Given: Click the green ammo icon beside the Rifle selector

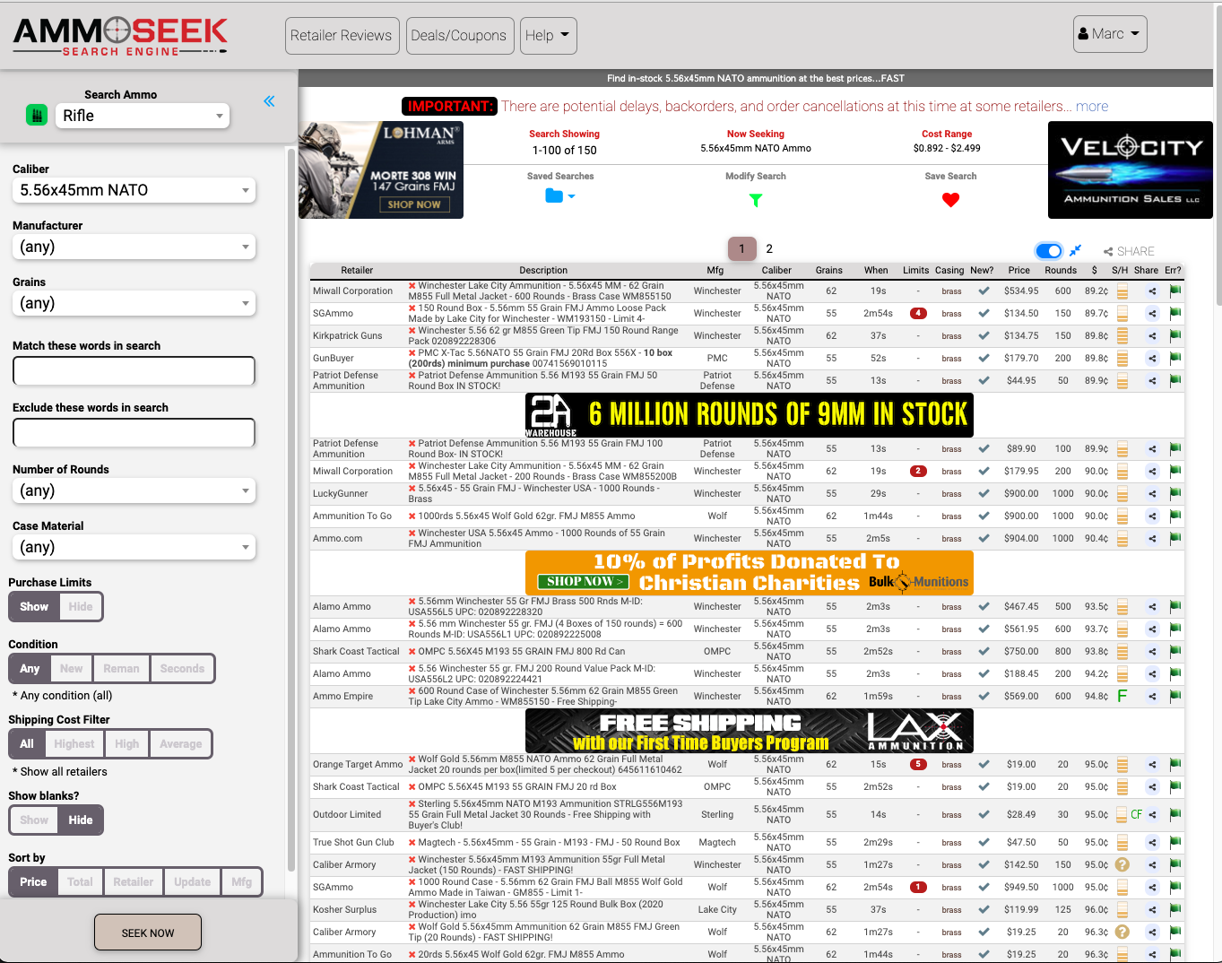Looking at the screenshot, I should click(x=36, y=116).
